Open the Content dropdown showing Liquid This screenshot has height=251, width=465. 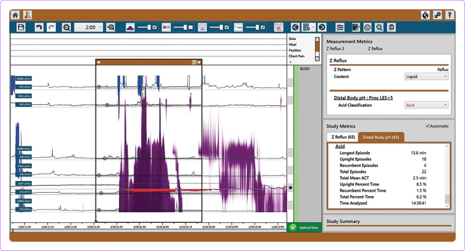pyautogui.click(x=427, y=77)
